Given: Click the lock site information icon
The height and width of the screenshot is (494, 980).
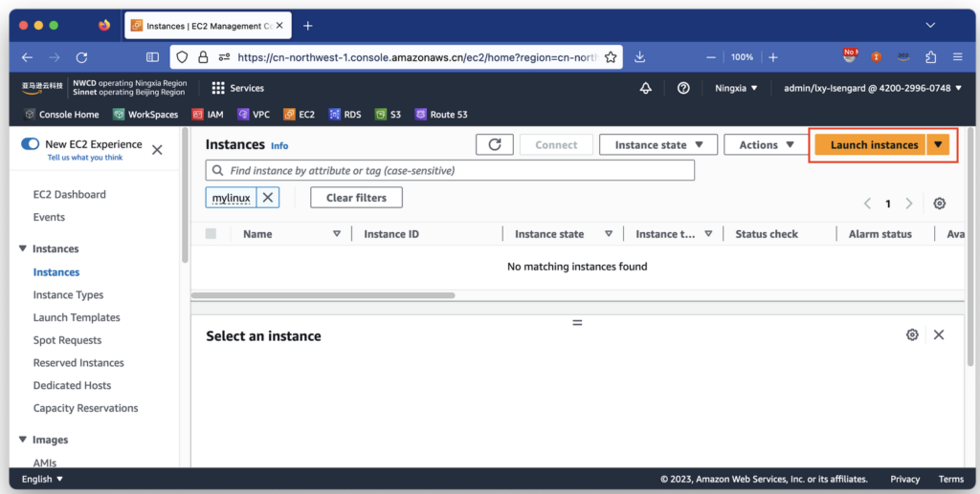Looking at the screenshot, I should pos(203,57).
